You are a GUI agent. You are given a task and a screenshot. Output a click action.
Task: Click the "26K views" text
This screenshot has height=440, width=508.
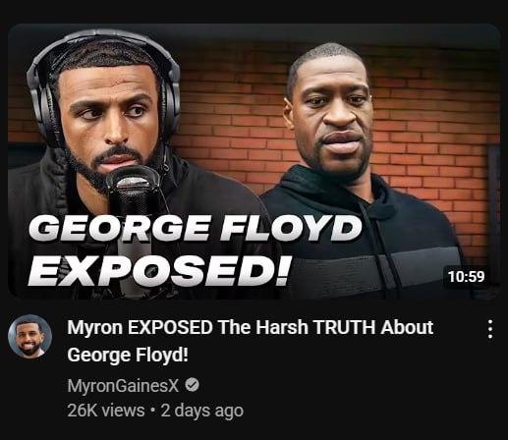(106, 411)
